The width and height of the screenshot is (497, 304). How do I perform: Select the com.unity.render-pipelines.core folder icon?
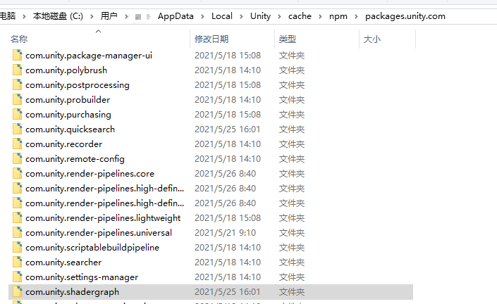pos(18,173)
